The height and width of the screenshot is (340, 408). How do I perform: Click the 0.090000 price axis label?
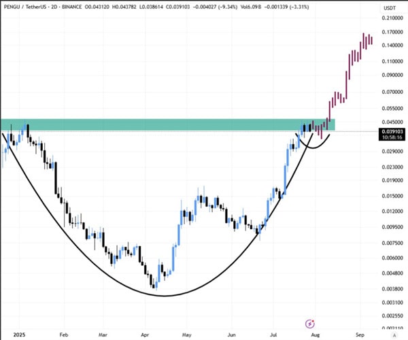(x=392, y=75)
